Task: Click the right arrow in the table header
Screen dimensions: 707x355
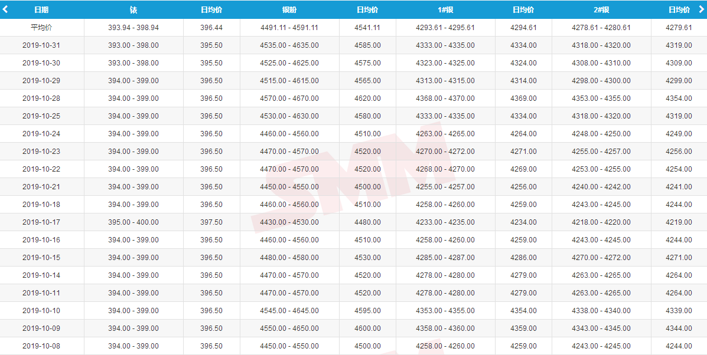Action: pos(701,9)
